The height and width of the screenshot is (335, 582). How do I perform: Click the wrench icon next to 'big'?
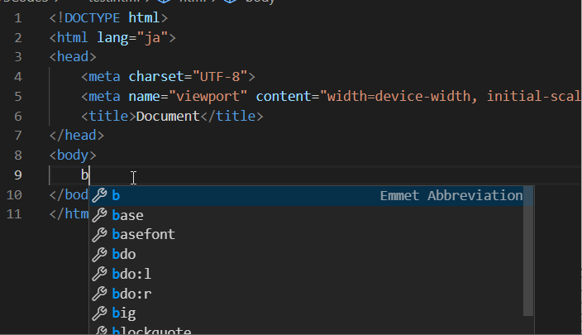(99, 313)
